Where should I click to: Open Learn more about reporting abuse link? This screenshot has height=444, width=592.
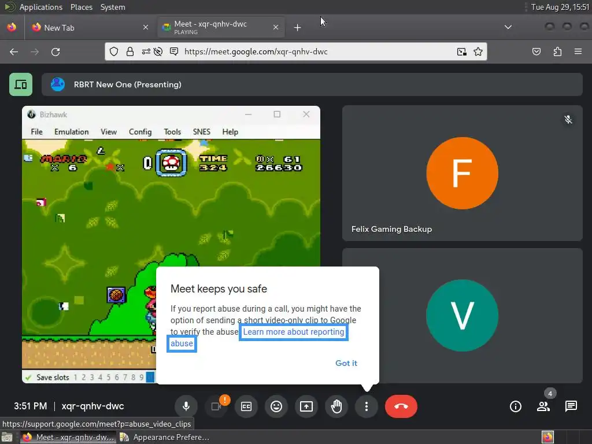coord(294,332)
